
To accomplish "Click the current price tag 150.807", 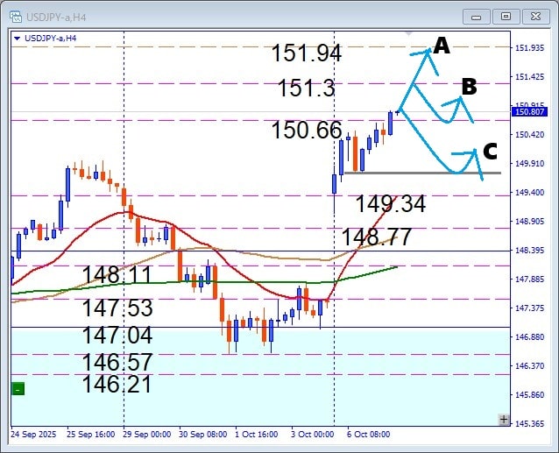I will [x=529, y=111].
